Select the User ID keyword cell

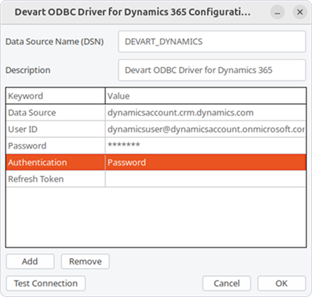55,129
